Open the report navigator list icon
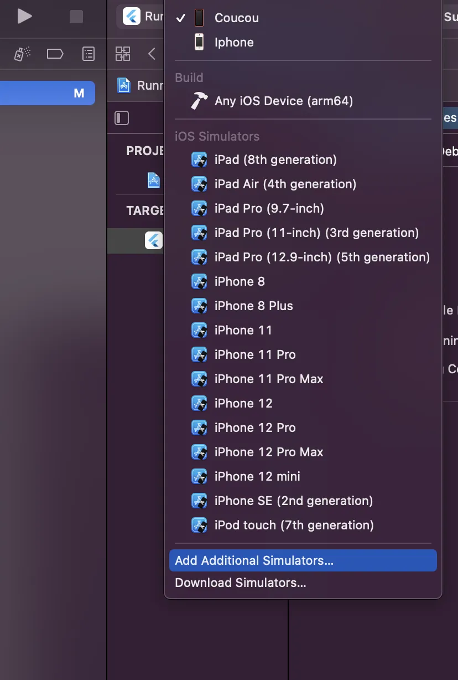The width and height of the screenshot is (458, 680). [89, 54]
